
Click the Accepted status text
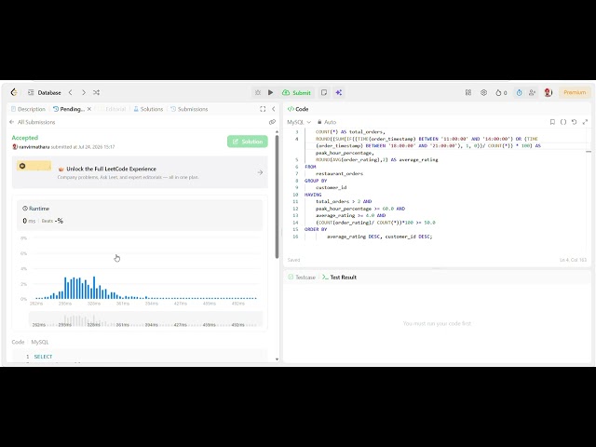(25, 138)
